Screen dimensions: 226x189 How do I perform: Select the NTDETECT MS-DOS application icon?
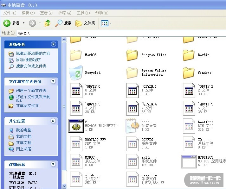[x=189, y=161]
